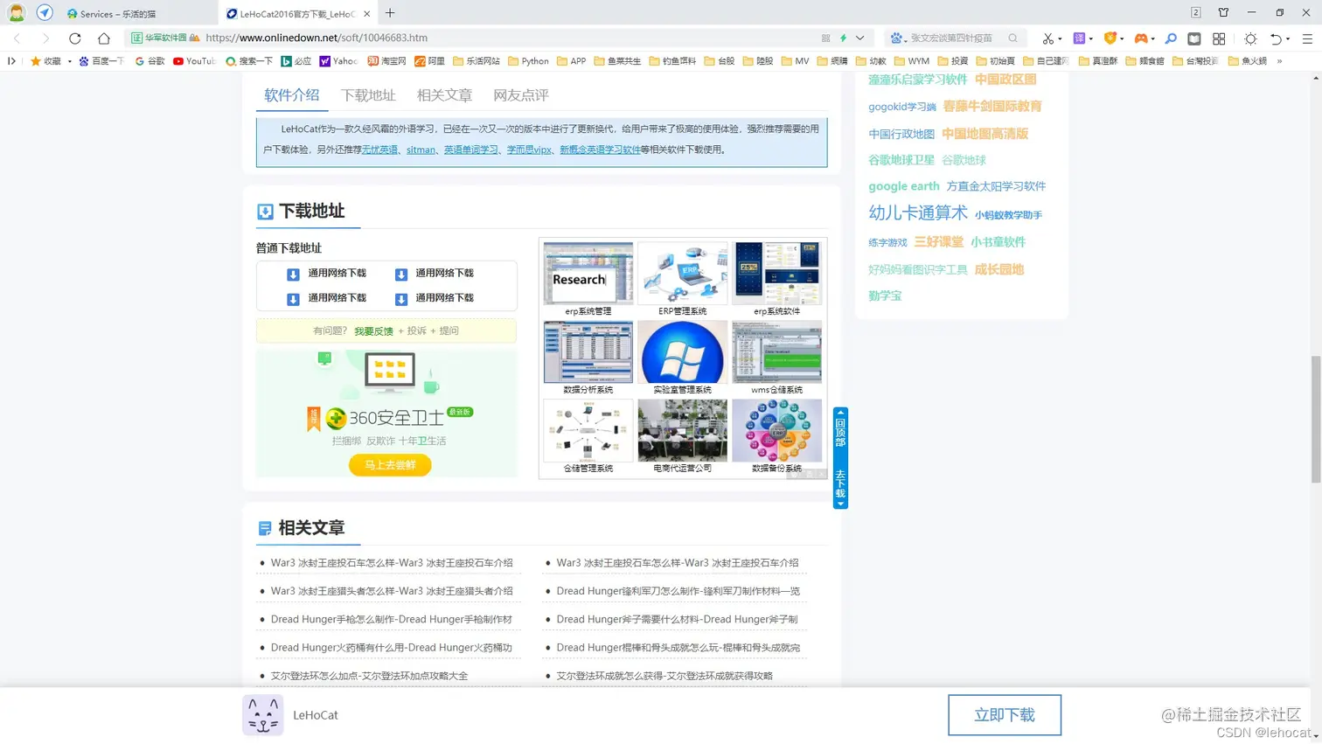Viewport: 1322px width, 744px height.
Task: Click the night mode brightness icon
Action: (1252, 38)
